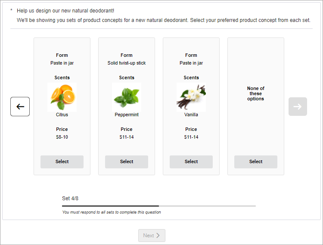The height and width of the screenshot is (245, 323).
Task: Click the Set 4/8 indicator text
Action: click(x=70, y=198)
